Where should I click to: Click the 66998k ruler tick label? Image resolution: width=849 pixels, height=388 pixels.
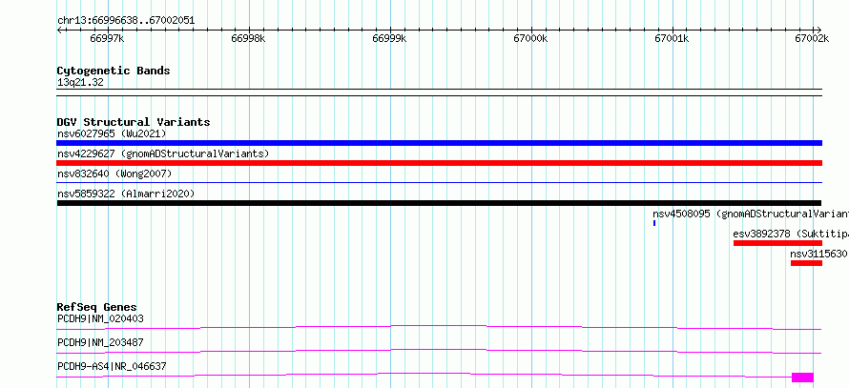click(248, 39)
